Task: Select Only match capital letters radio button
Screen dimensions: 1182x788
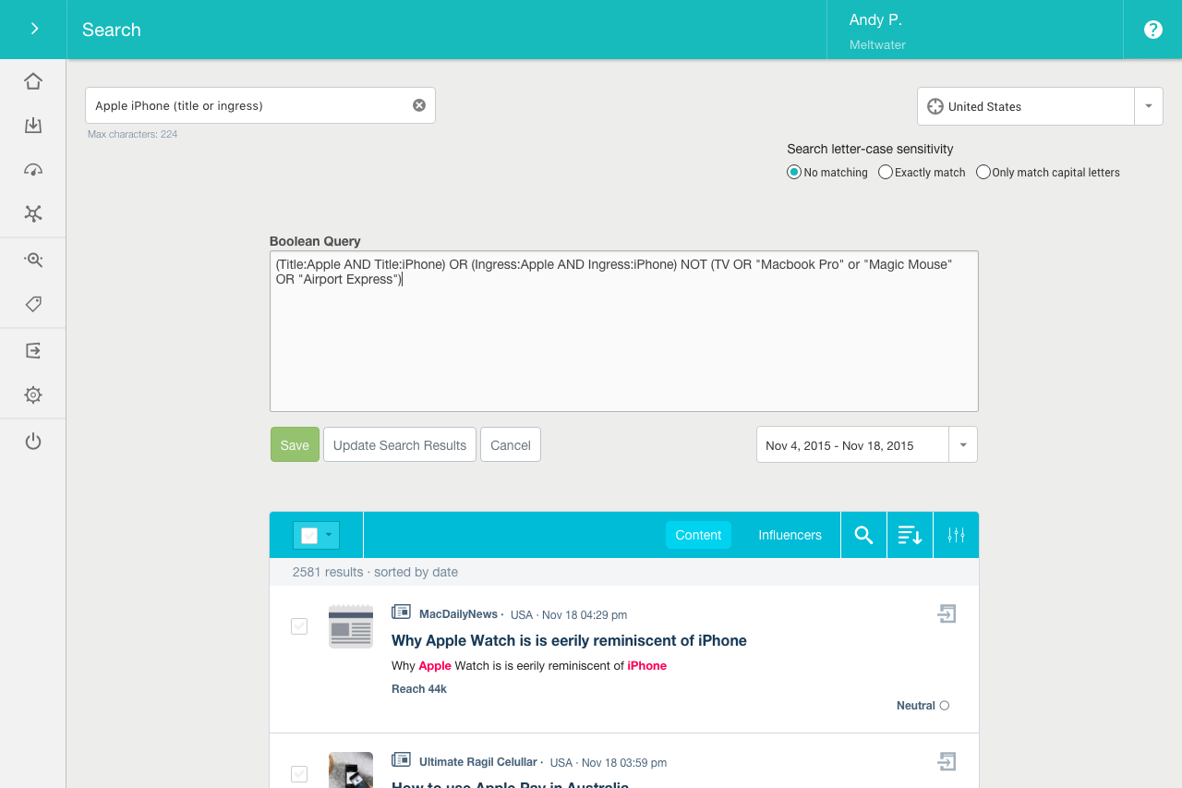Action: 983,172
